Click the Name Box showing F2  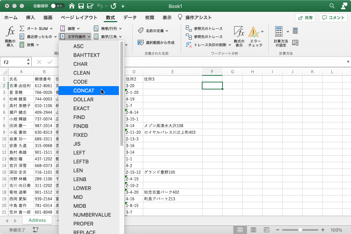[x=16, y=62]
